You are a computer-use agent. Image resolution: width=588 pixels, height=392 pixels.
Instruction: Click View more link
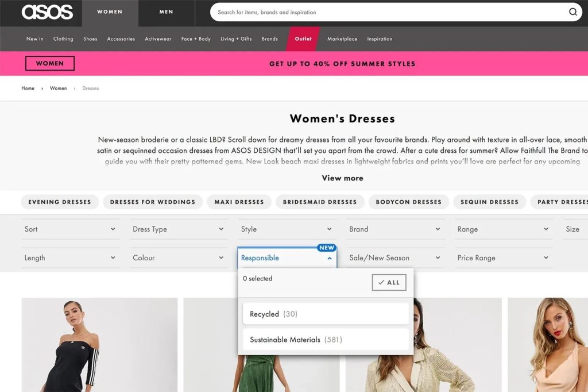[342, 178]
